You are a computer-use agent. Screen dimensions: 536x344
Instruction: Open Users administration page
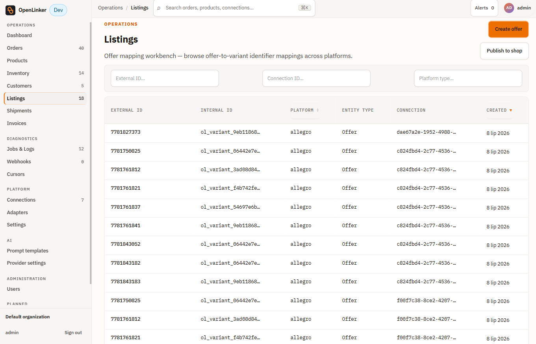point(45,289)
